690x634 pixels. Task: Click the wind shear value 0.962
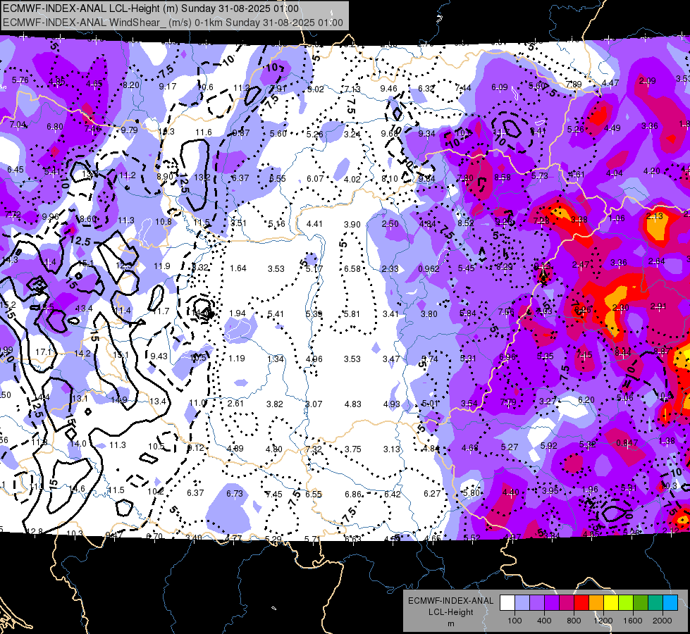[x=429, y=269]
